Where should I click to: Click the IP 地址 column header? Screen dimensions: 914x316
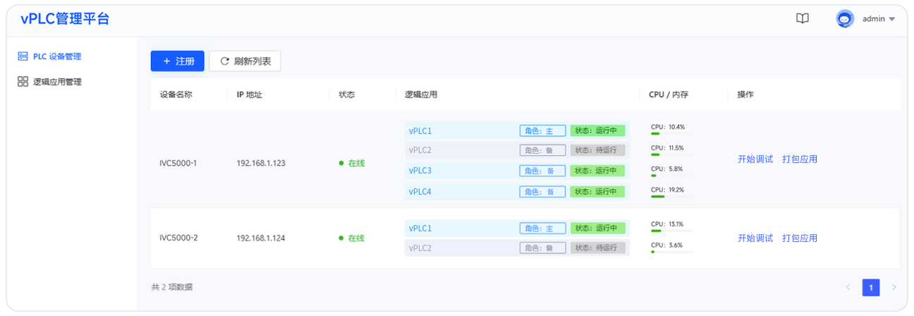click(250, 95)
